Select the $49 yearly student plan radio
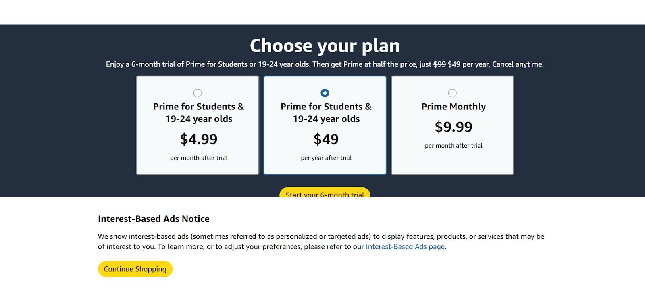645x291 pixels. 325,93
